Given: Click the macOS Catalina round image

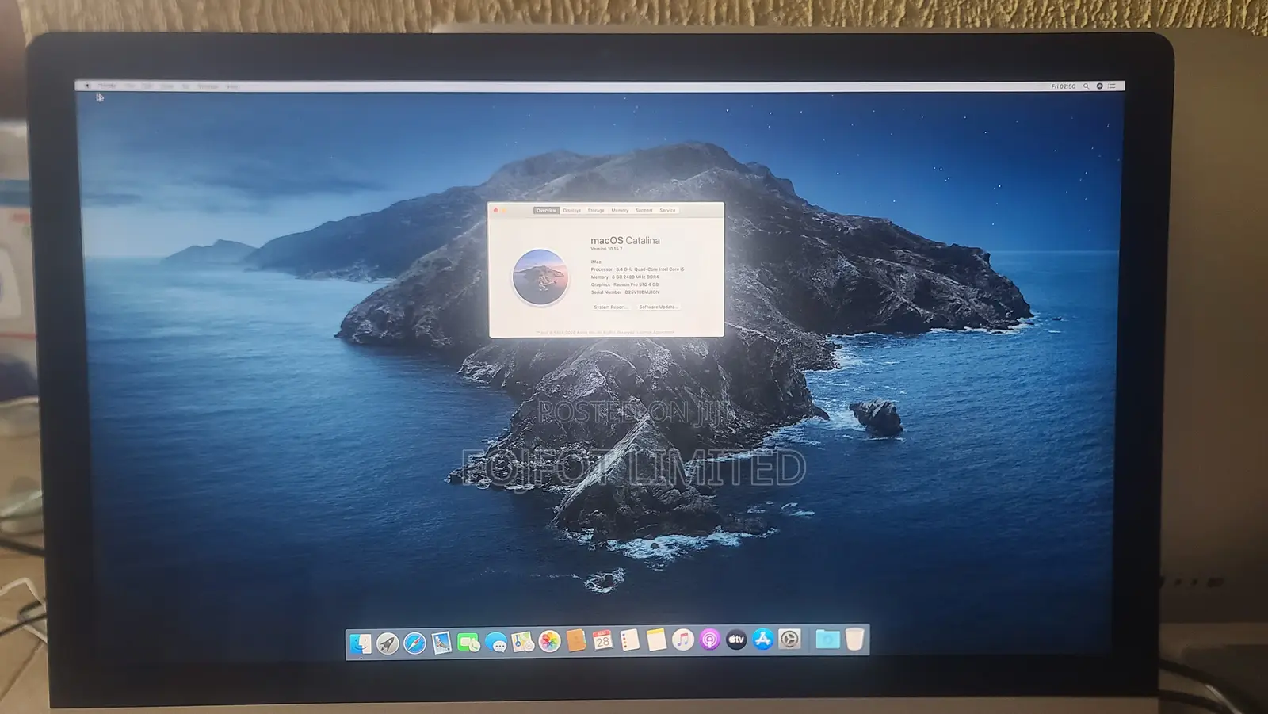Looking at the screenshot, I should pos(540,277).
